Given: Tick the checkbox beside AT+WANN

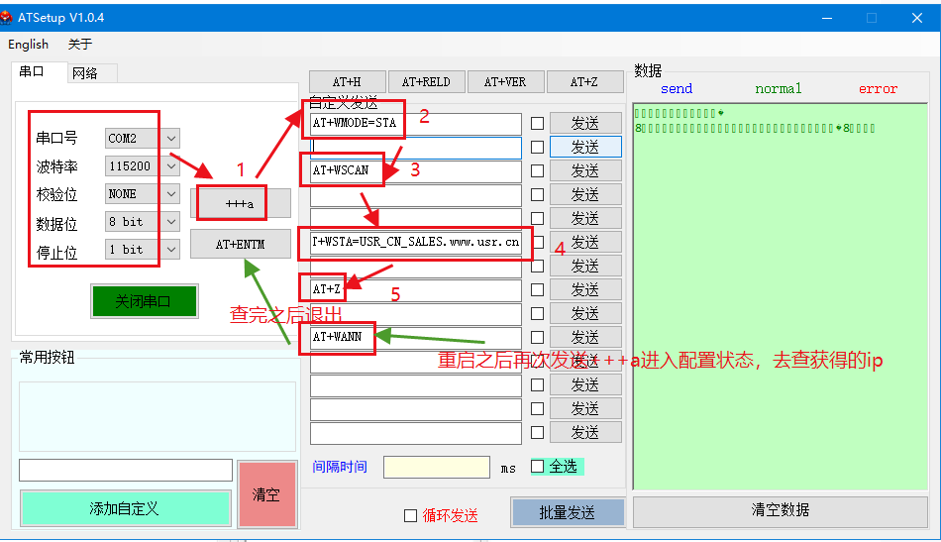Looking at the screenshot, I should click(x=538, y=337).
